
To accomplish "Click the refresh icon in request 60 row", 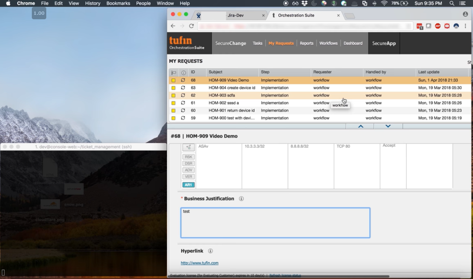I will click(x=183, y=111).
